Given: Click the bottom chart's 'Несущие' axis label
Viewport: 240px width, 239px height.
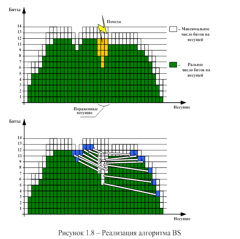Looking at the screenshot, I should (182, 219).
